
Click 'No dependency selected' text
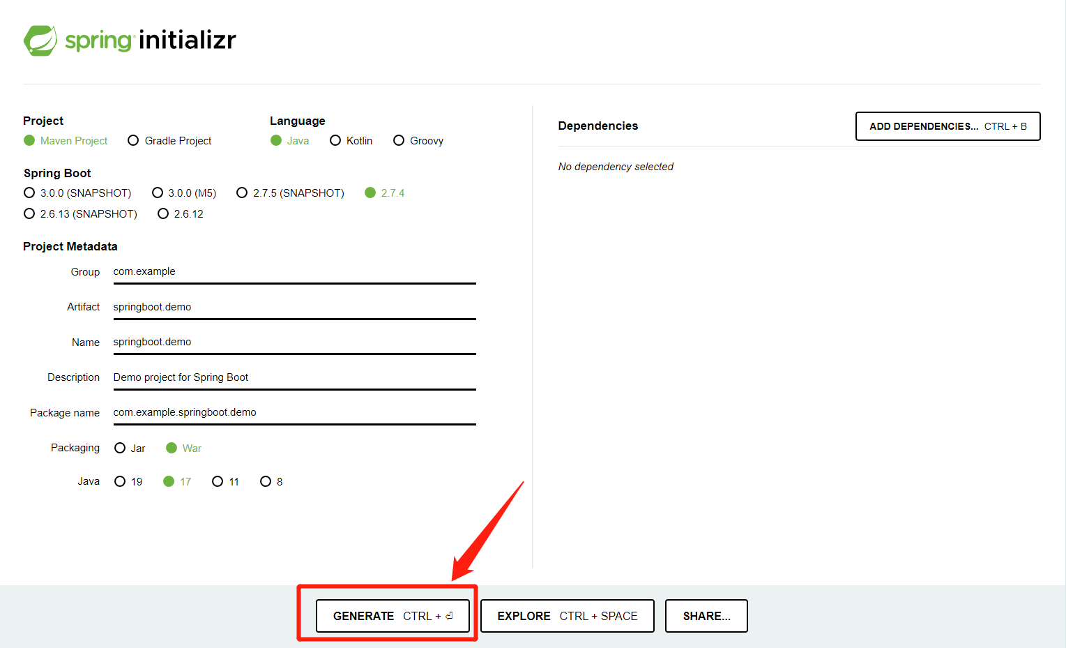coord(616,167)
